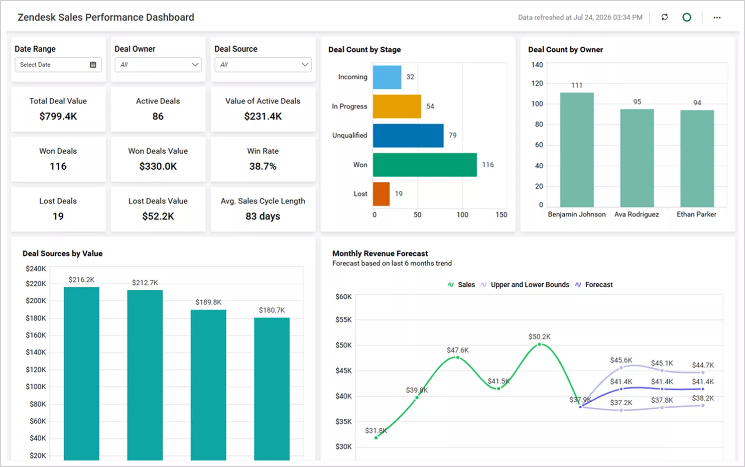The image size is (745, 467).
Task: Open the Total Deal Value card
Action: 58,109
